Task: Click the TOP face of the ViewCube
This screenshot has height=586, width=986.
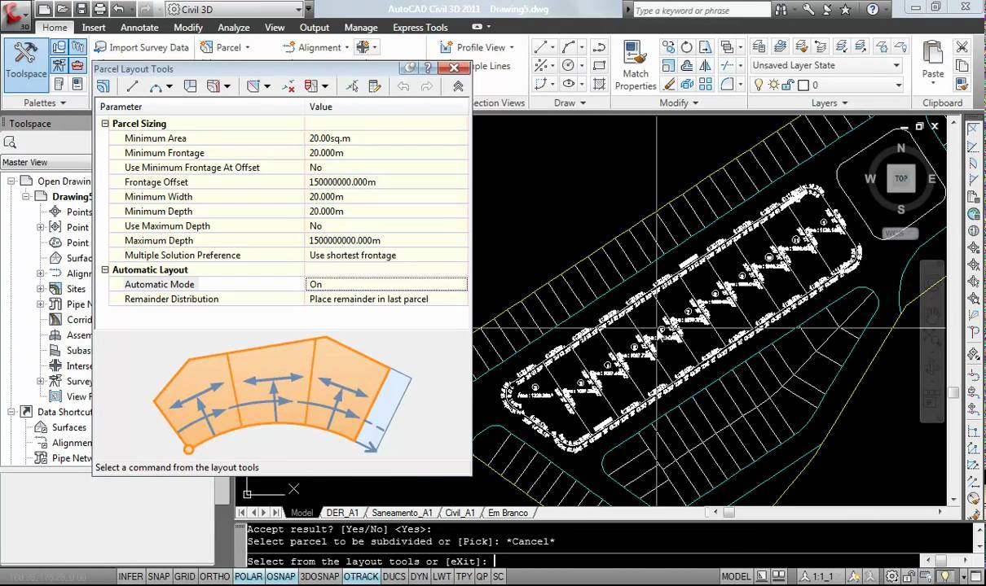Action: (901, 178)
